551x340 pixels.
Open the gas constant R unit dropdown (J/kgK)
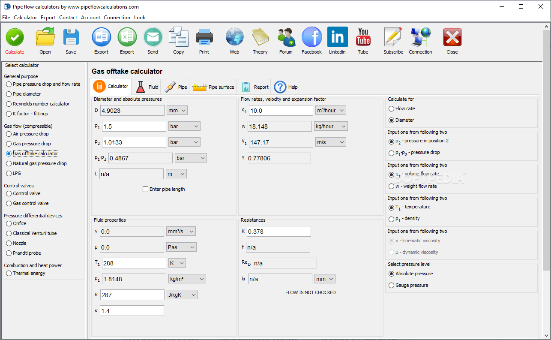(182, 295)
